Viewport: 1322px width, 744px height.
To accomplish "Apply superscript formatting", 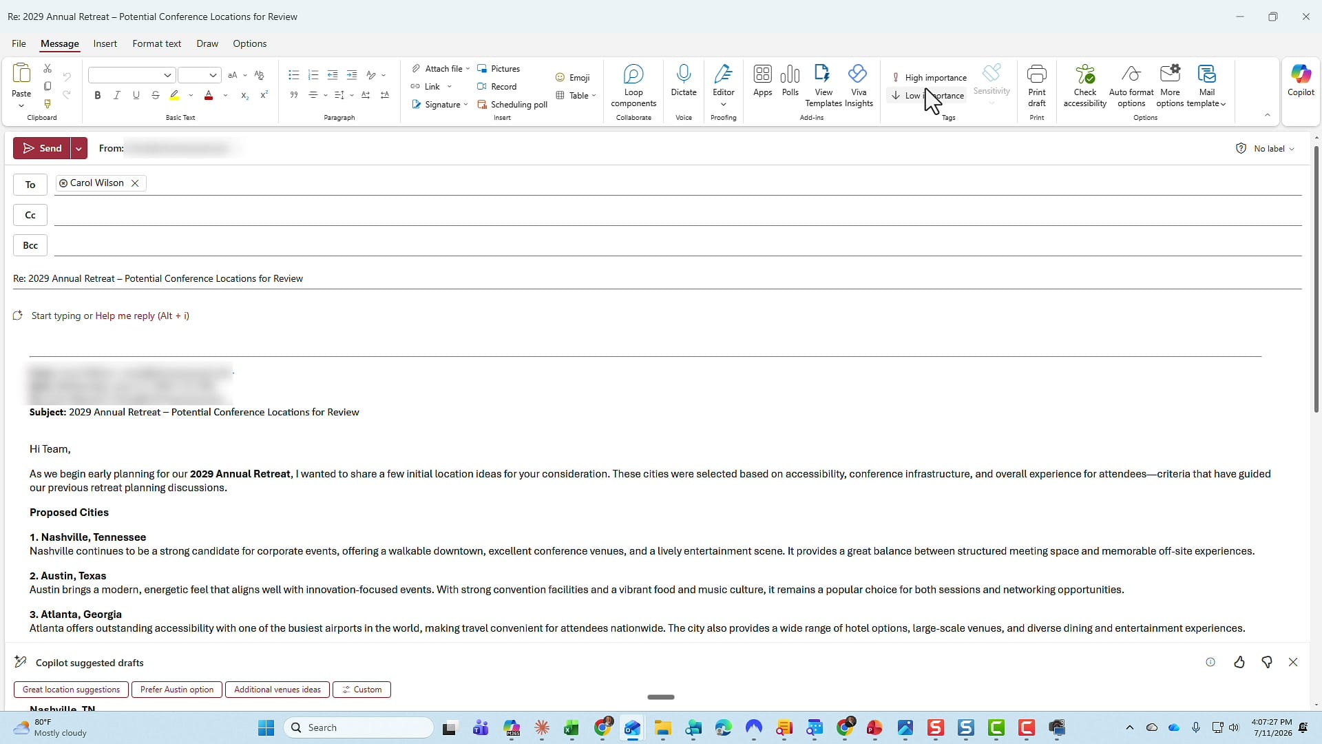I will (x=264, y=95).
